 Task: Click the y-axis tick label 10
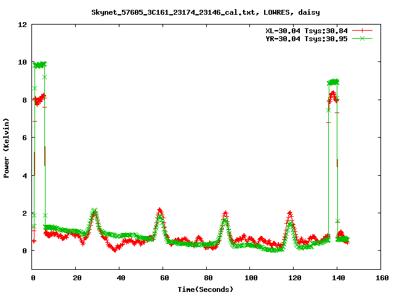coord(22,62)
